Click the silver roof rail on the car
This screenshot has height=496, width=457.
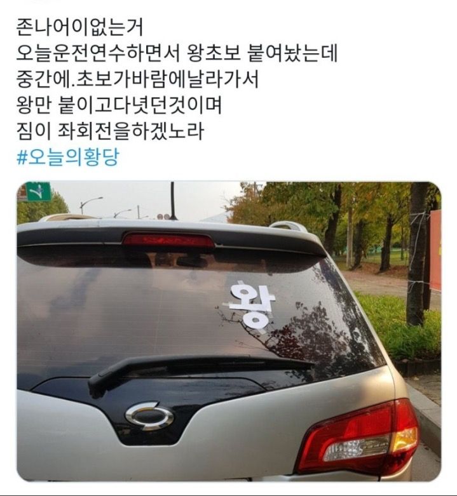(x=288, y=225)
